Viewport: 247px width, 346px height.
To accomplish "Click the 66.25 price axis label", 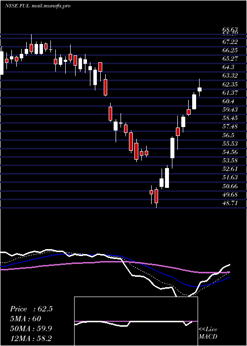I will pyautogui.click(x=230, y=50).
